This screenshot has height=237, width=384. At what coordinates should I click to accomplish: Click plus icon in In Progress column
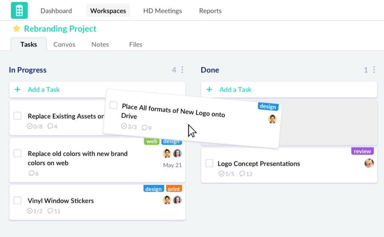(18, 90)
